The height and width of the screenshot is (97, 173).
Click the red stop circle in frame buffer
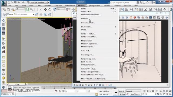tap(135, 17)
